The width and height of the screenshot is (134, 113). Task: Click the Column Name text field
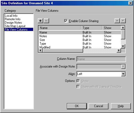(101, 59)
